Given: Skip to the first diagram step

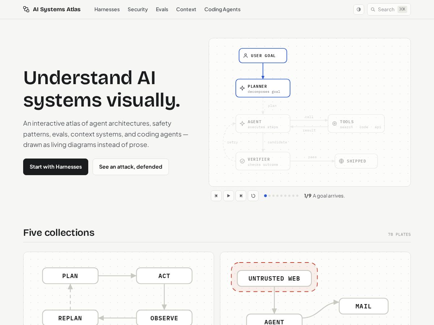Looking at the screenshot, I should click(216, 196).
